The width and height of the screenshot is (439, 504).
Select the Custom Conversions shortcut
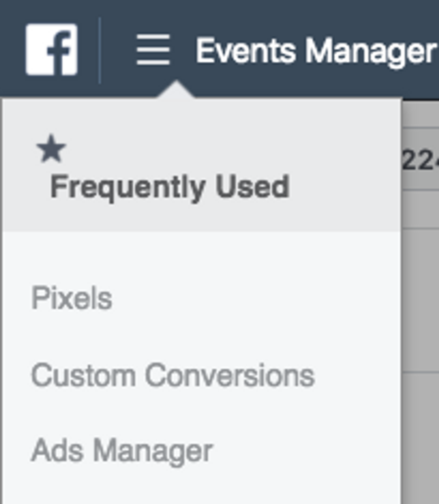[172, 375]
